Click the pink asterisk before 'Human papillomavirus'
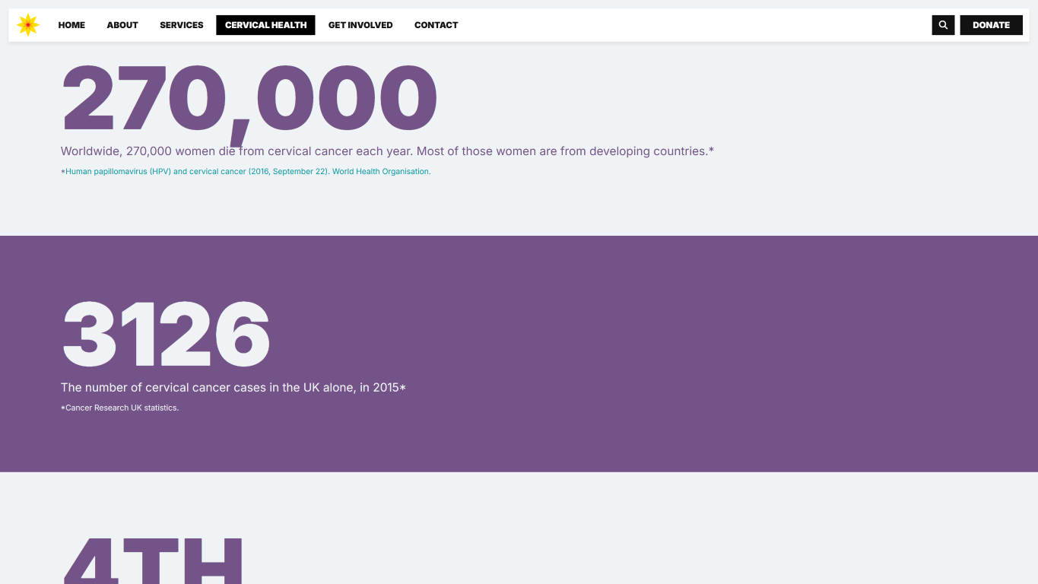This screenshot has height=584, width=1038. (63, 172)
